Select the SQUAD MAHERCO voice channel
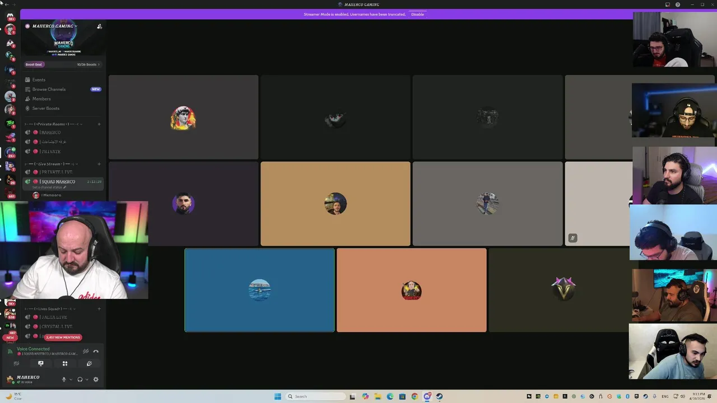The width and height of the screenshot is (717, 403). [x=63, y=182]
